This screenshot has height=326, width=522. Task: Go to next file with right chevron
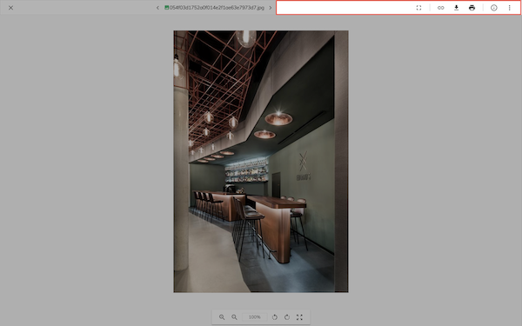[271, 8]
